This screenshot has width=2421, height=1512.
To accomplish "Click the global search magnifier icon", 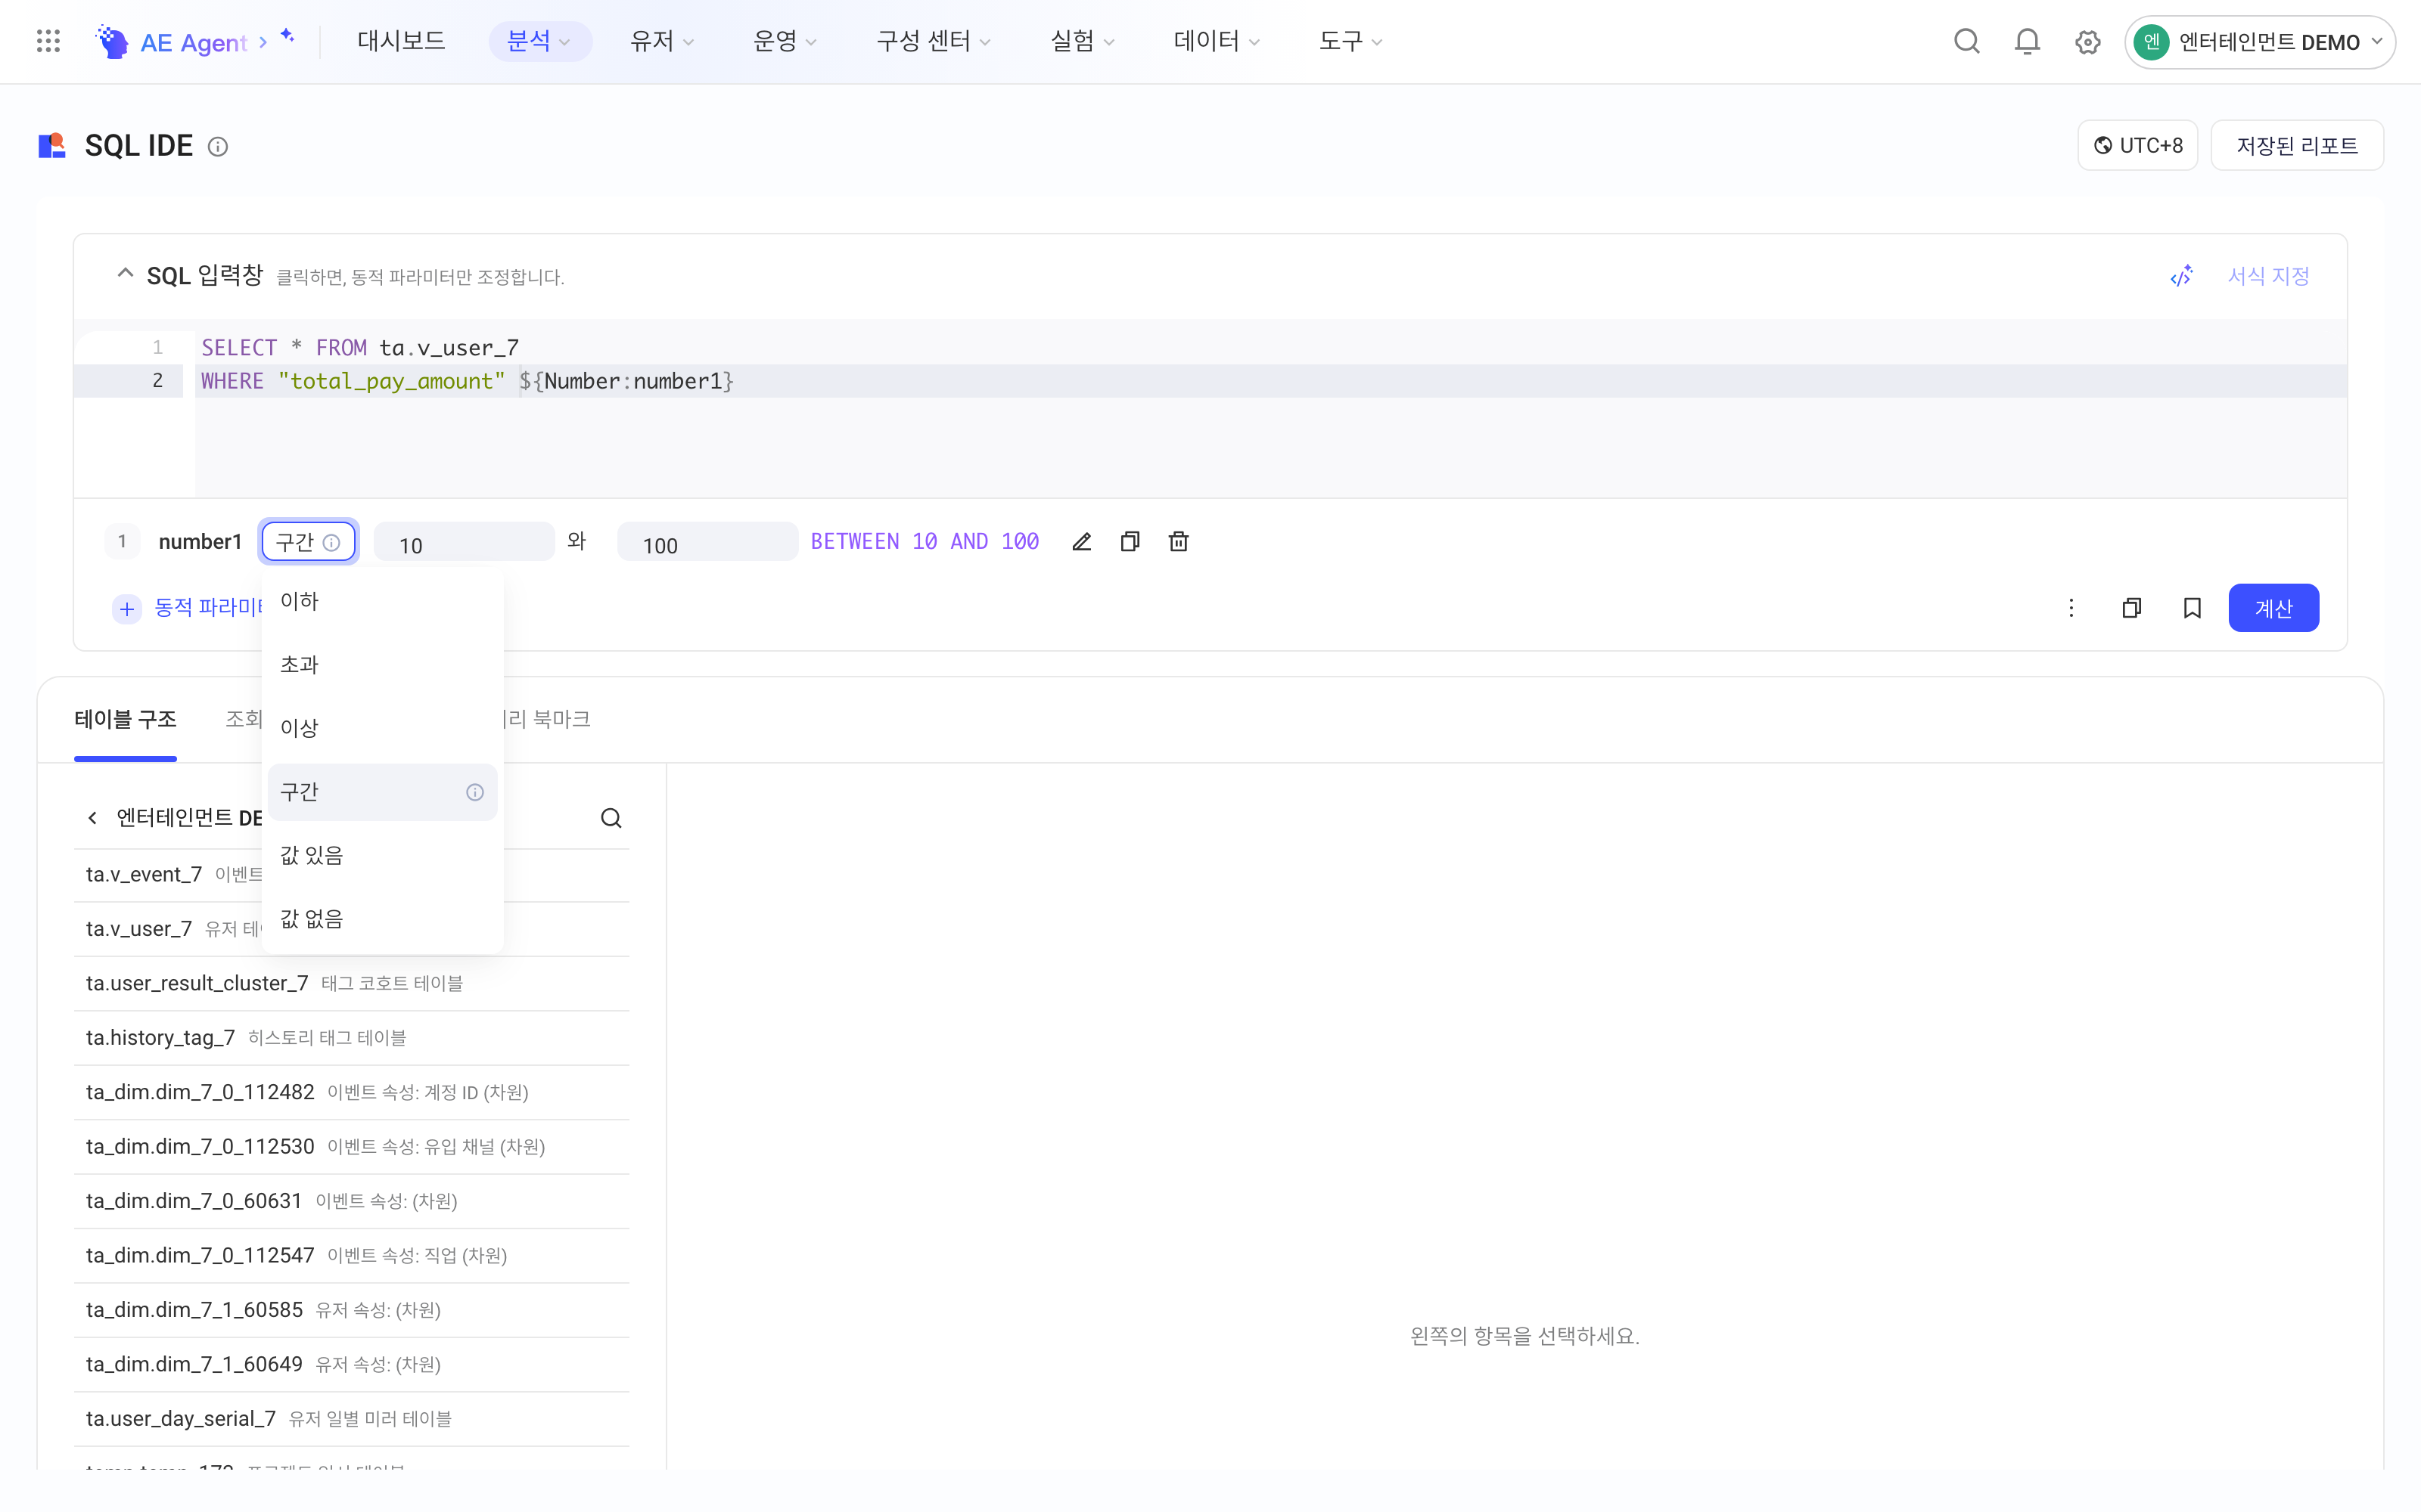I will coord(1967,41).
